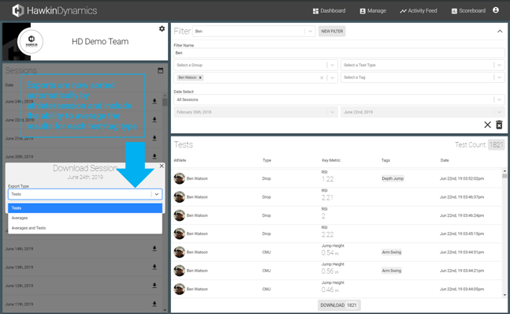Edit the Filter Name field

[x=339, y=53]
